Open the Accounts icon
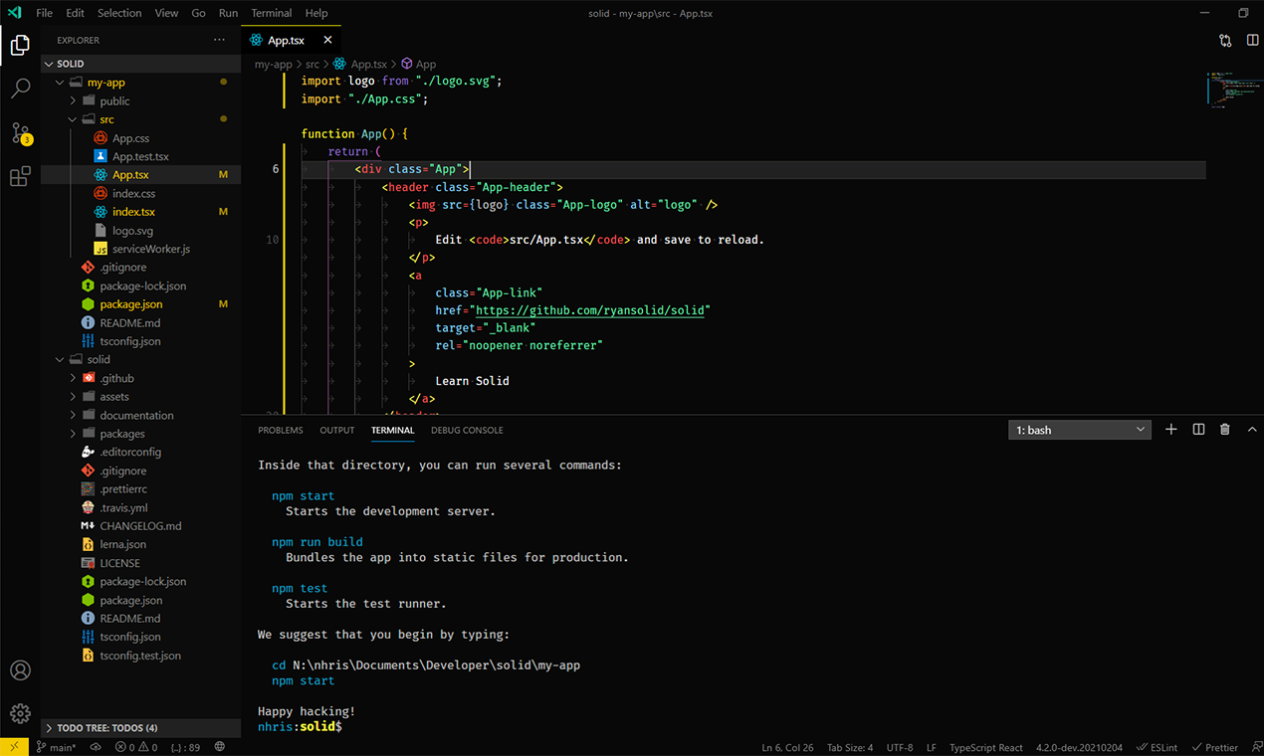 [20, 670]
